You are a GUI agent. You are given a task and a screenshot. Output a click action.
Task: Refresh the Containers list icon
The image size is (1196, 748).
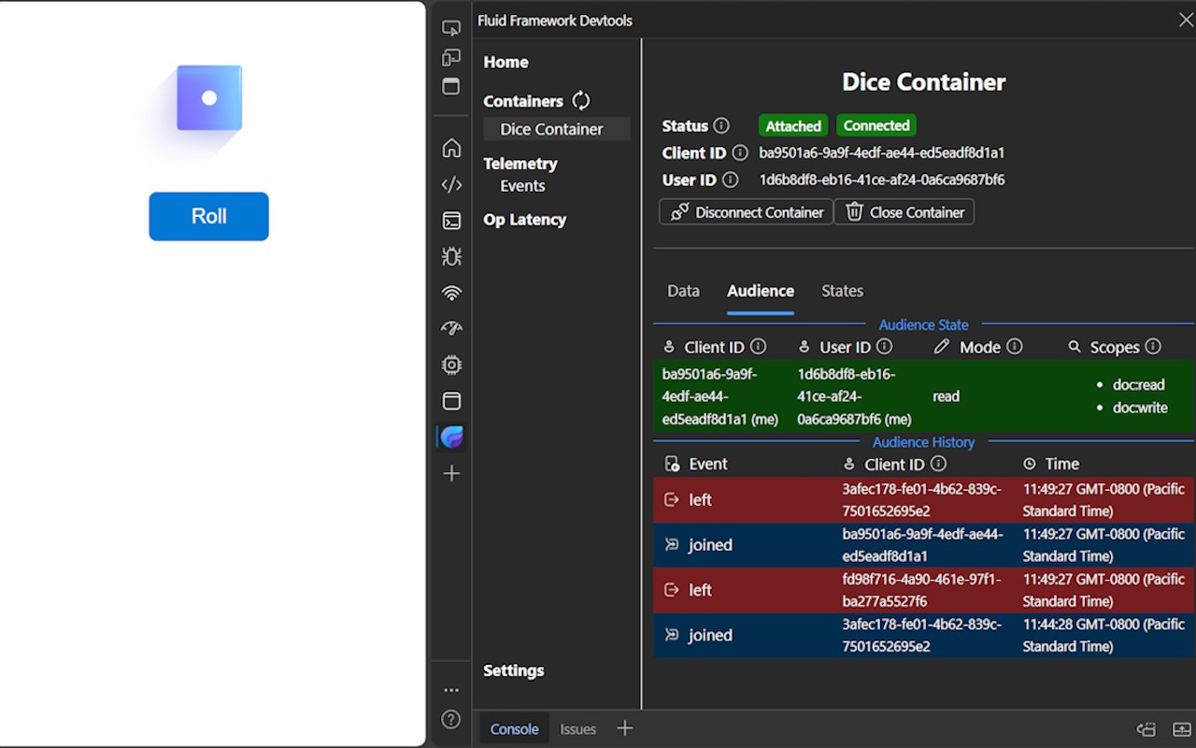coord(581,100)
